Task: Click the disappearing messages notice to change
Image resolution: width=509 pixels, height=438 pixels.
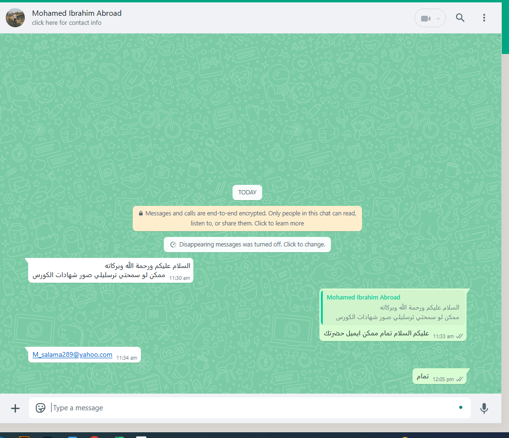Action: [x=247, y=245]
